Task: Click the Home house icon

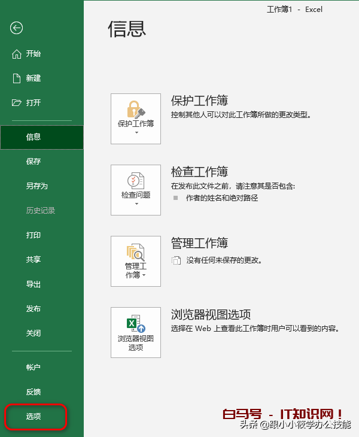Action: coord(17,54)
